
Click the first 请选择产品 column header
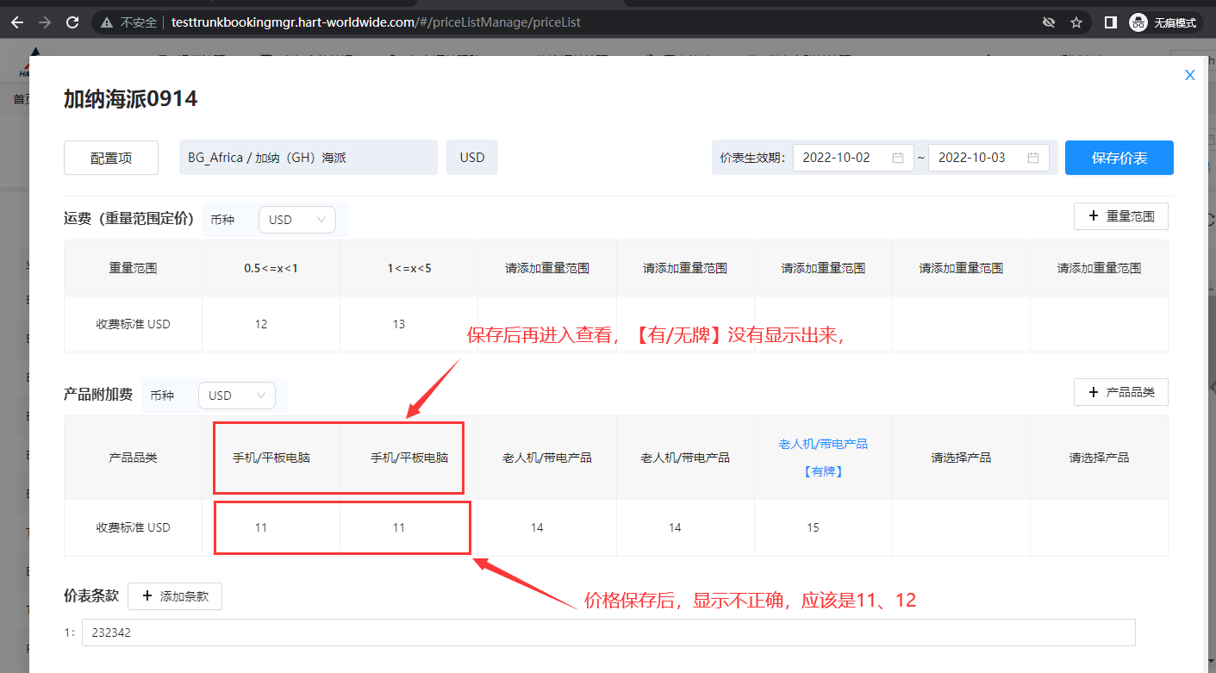[961, 458]
